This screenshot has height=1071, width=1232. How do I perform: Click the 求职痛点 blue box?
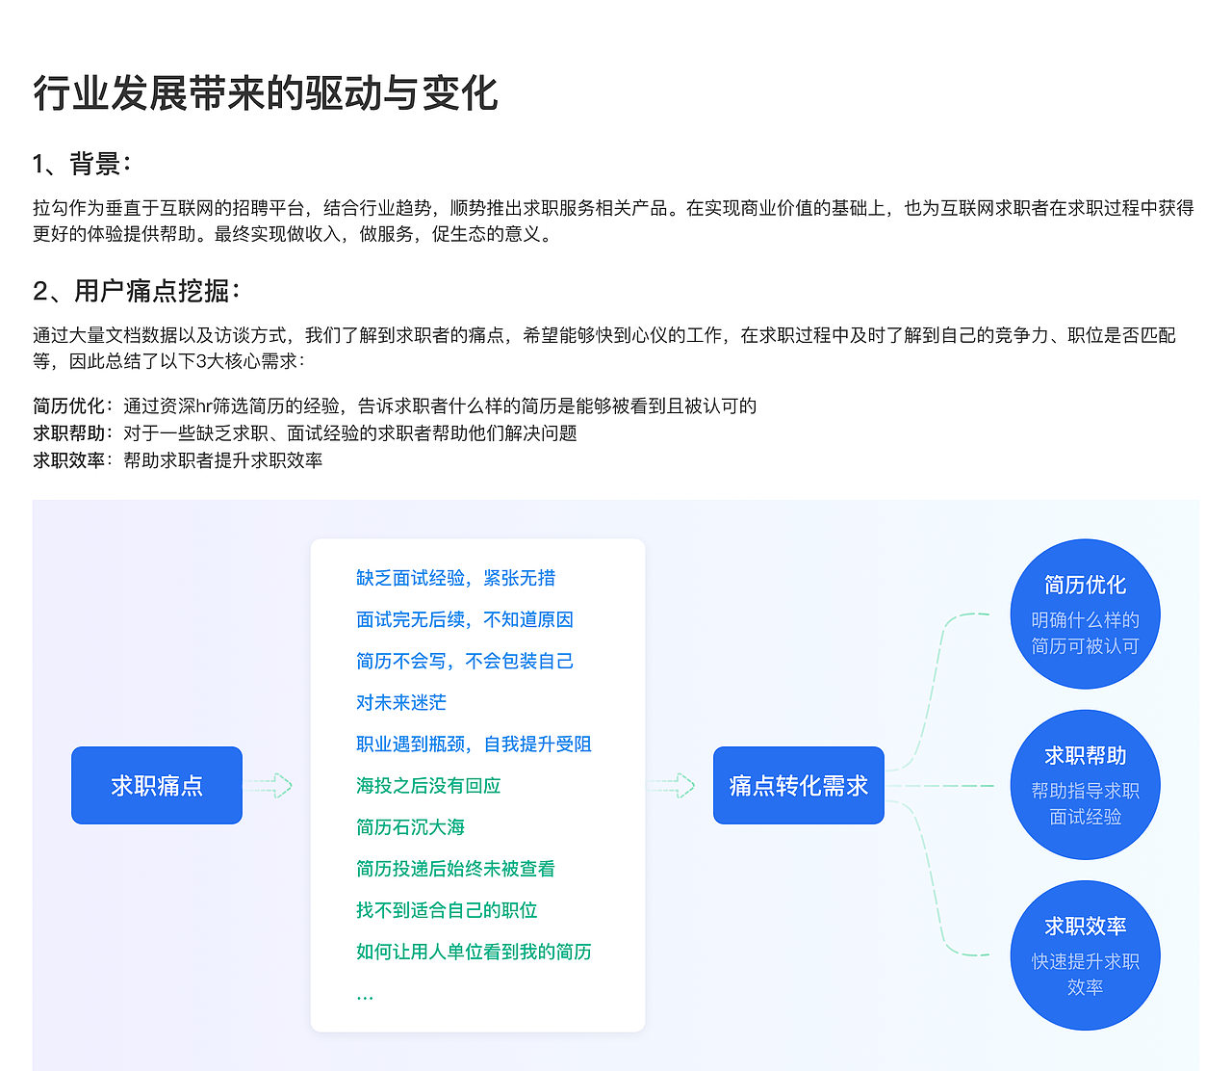click(x=156, y=785)
